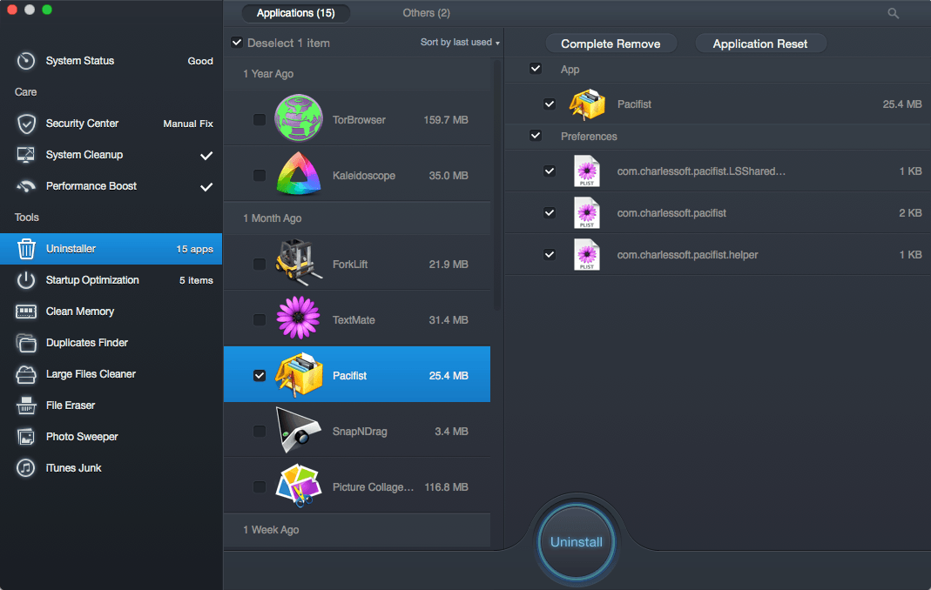
Task: Click the '5 items' startup count
Action: point(197,280)
